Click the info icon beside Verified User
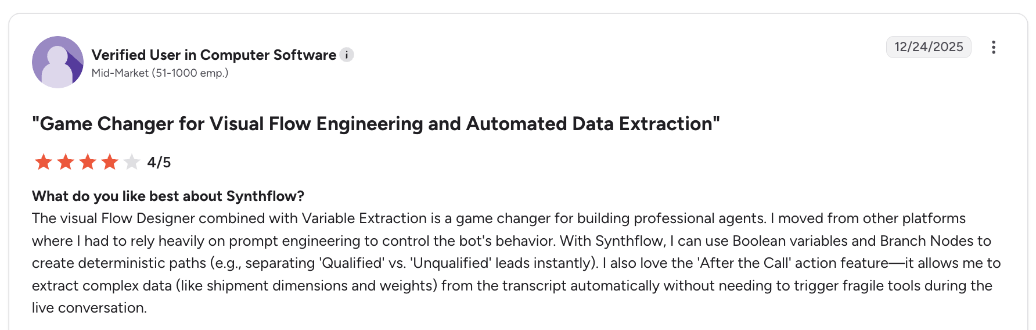Viewport: 1036px width, 330px height. pos(347,55)
